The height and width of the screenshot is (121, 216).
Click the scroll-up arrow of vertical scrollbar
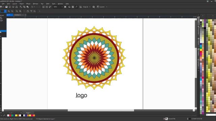tap(196, 19)
